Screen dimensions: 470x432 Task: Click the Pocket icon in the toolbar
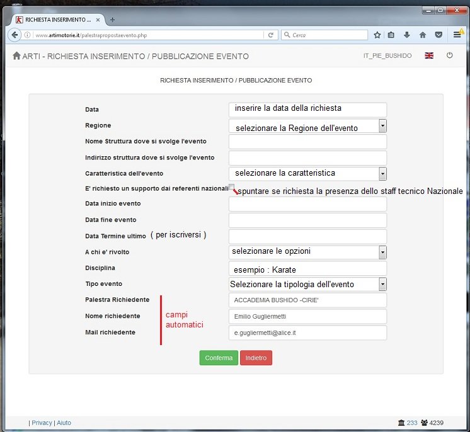click(x=438, y=35)
